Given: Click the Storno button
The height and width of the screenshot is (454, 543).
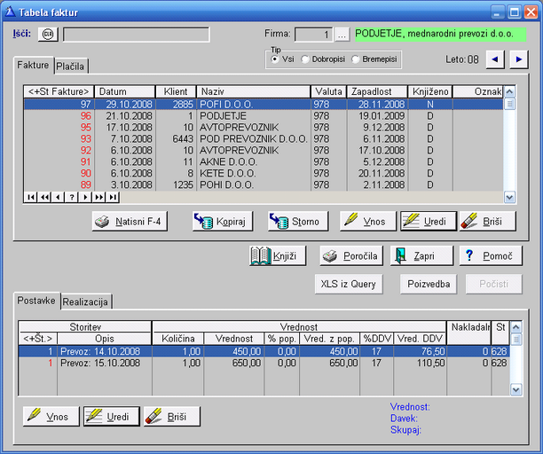Looking at the screenshot, I should tap(298, 222).
